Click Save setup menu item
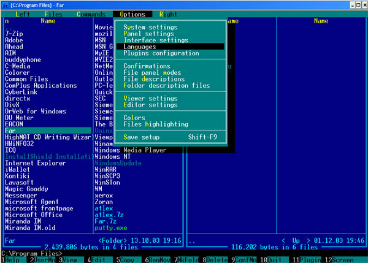This screenshot has width=368, height=263. [142, 137]
